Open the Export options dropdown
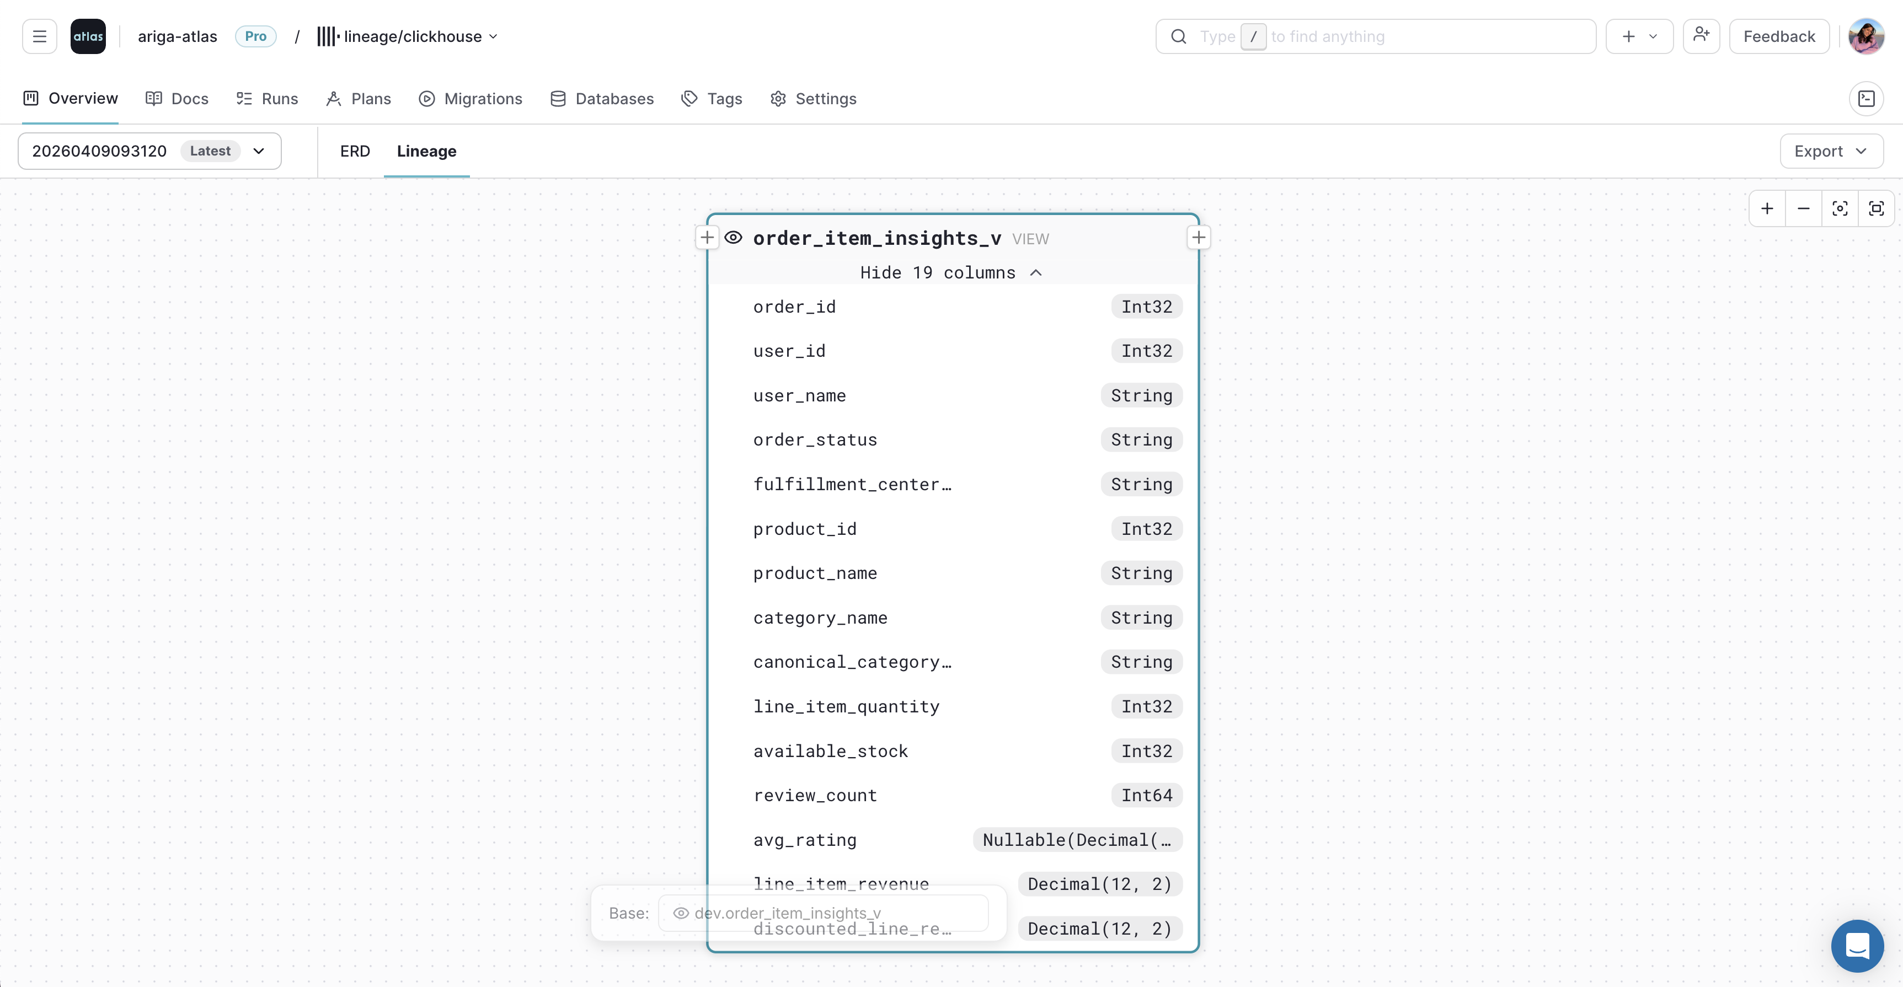This screenshot has width=1903, height=987. coord(1831,151)
